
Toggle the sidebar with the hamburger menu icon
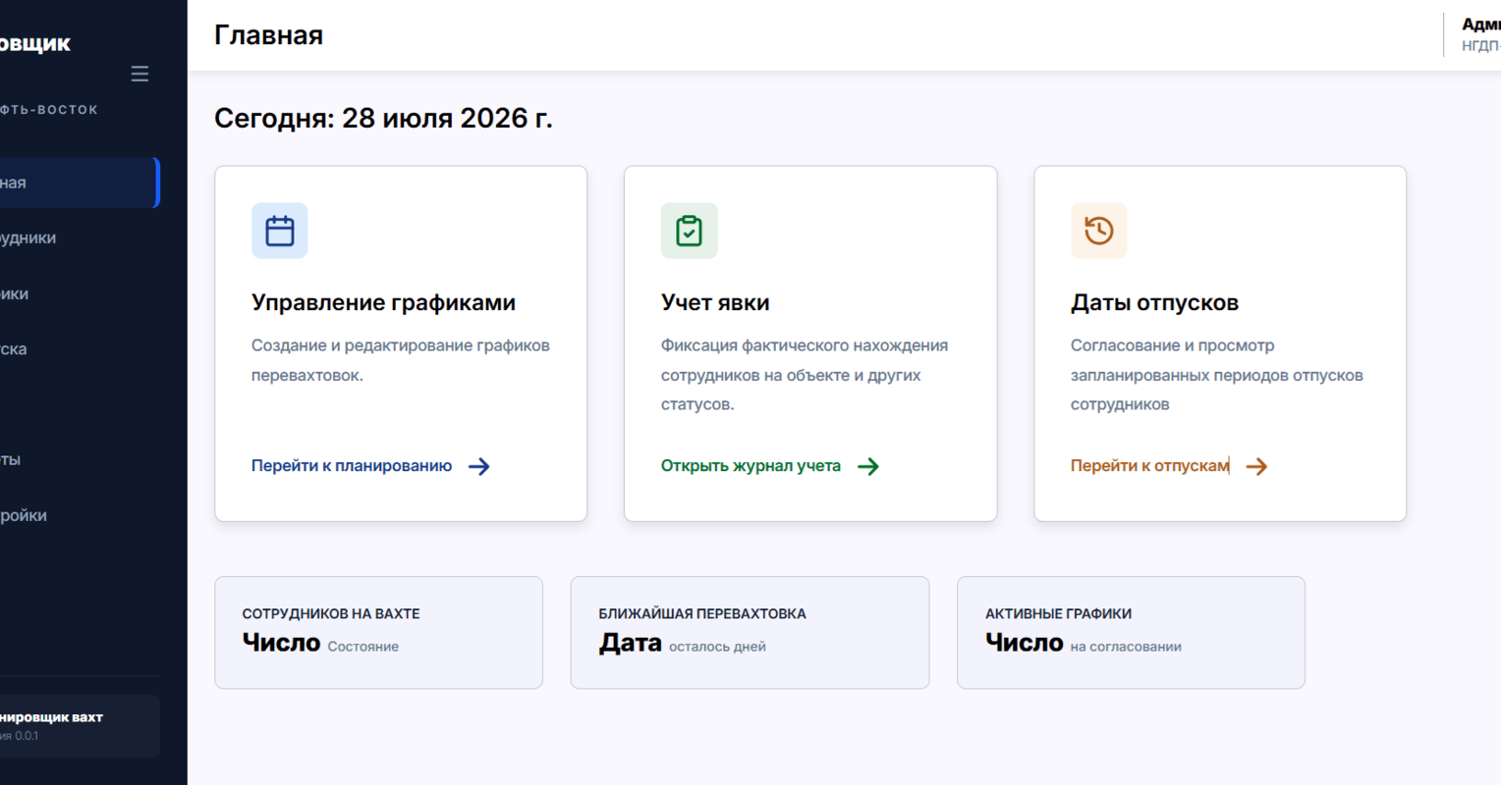tap(139, 74)
